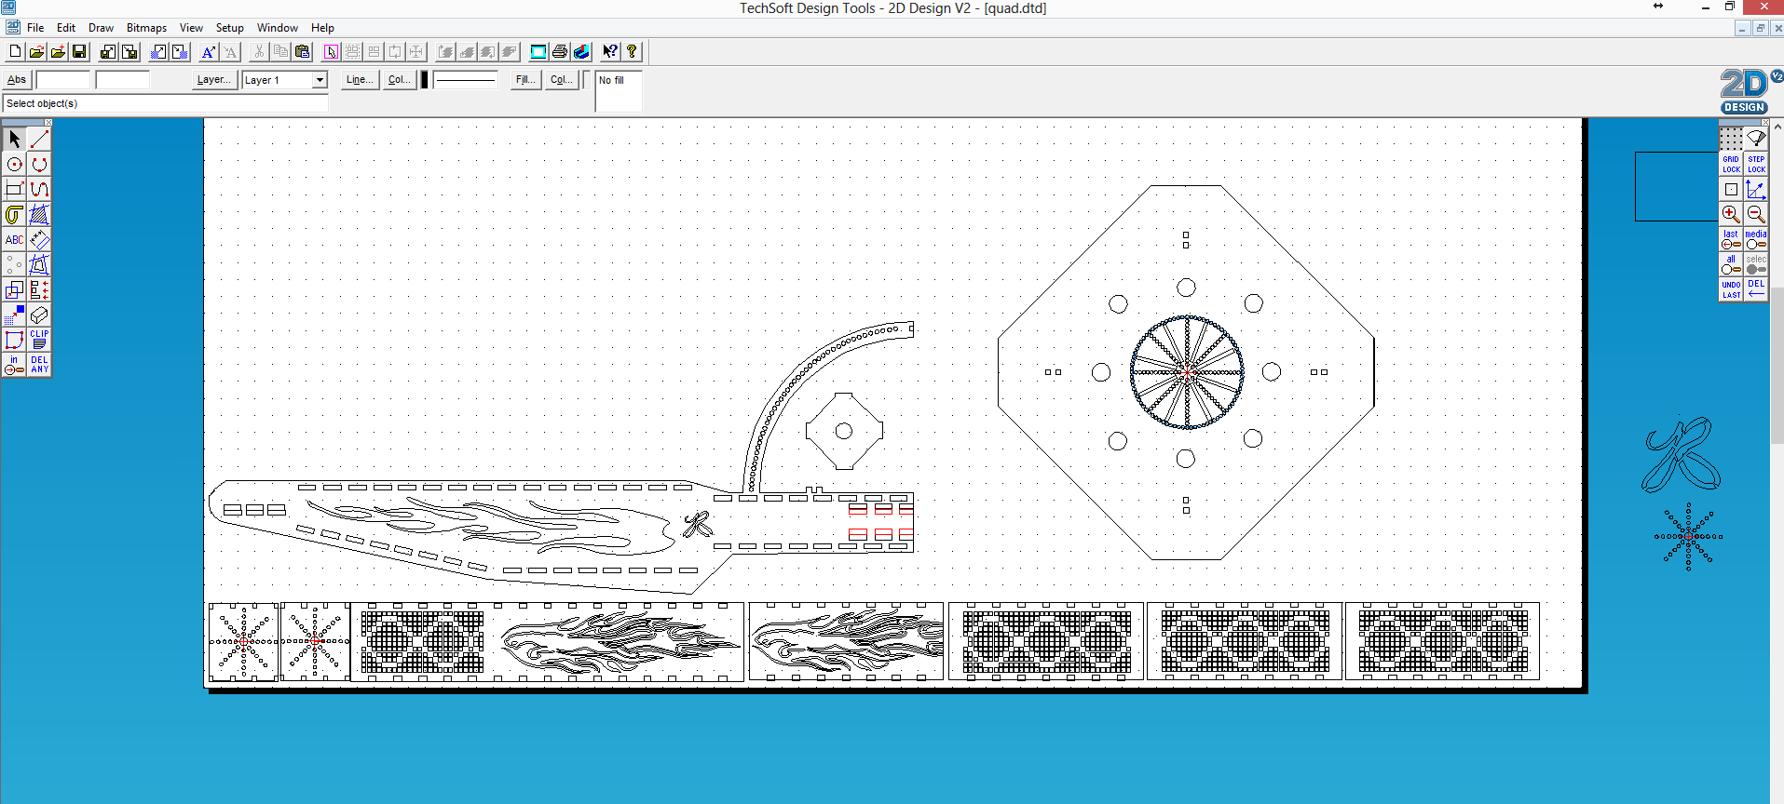The width and height of the screenshot is (1784, 804).
Task: Click the 3D output machine icon
Action: point(581,52)
